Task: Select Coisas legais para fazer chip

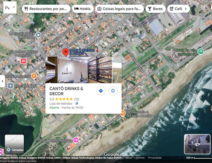Action: click(x=120, y=9)
